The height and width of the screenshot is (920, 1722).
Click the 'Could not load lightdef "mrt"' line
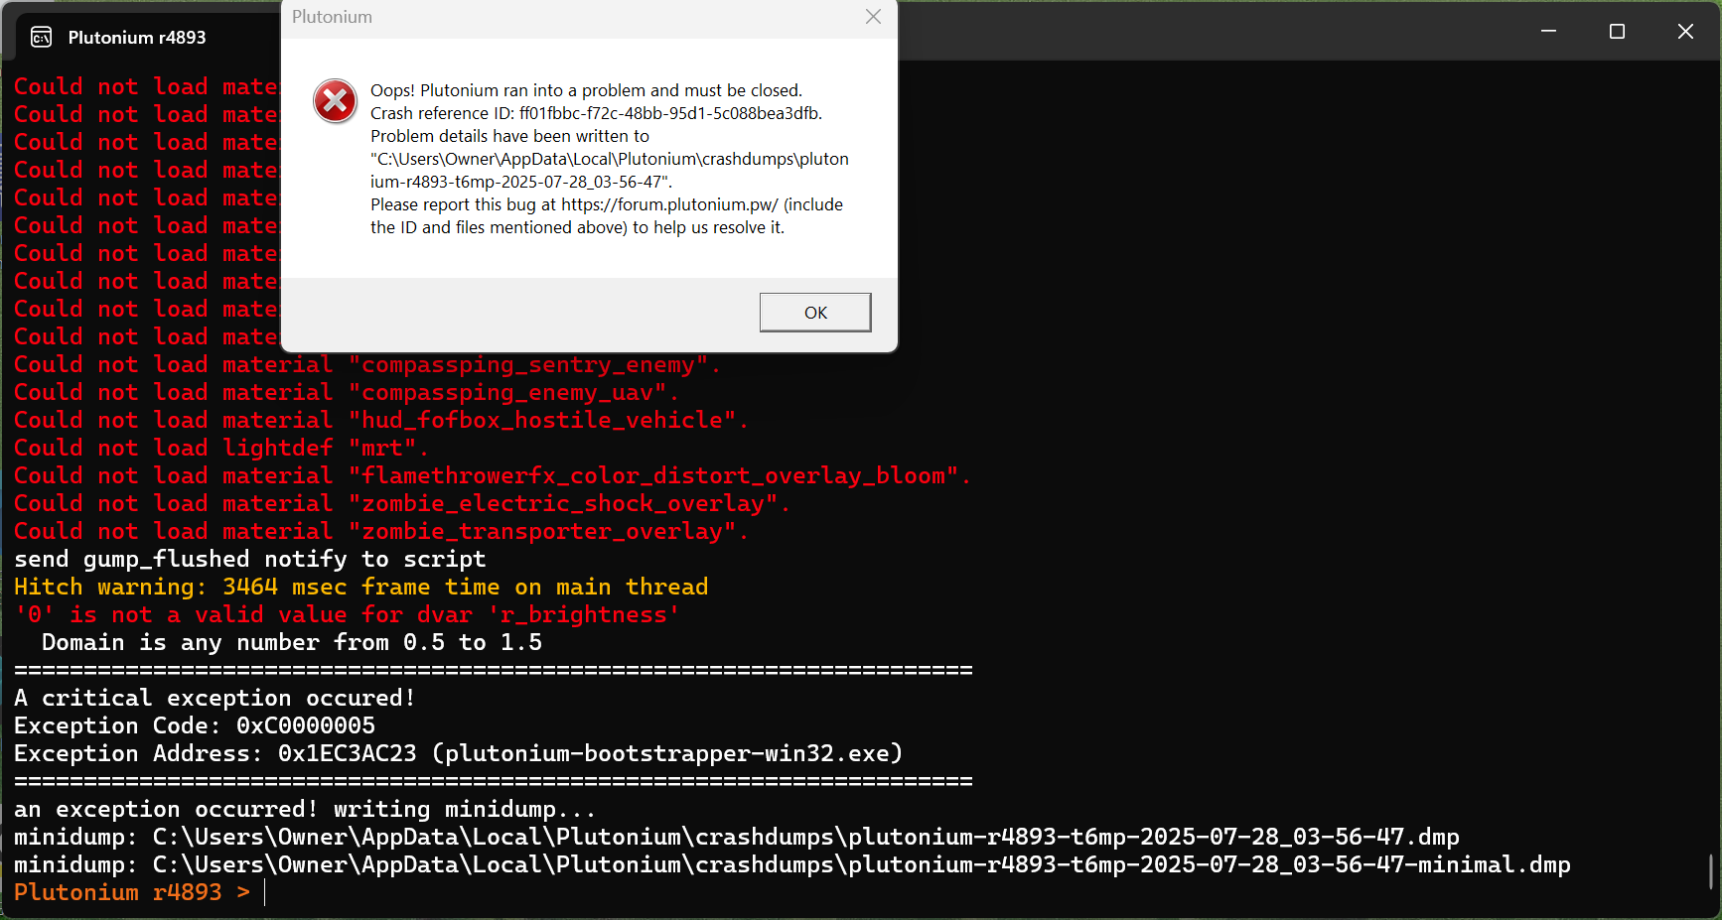(x=221, y=448)
